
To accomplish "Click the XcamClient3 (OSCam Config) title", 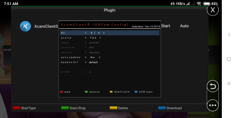I will tap(94, 24).
